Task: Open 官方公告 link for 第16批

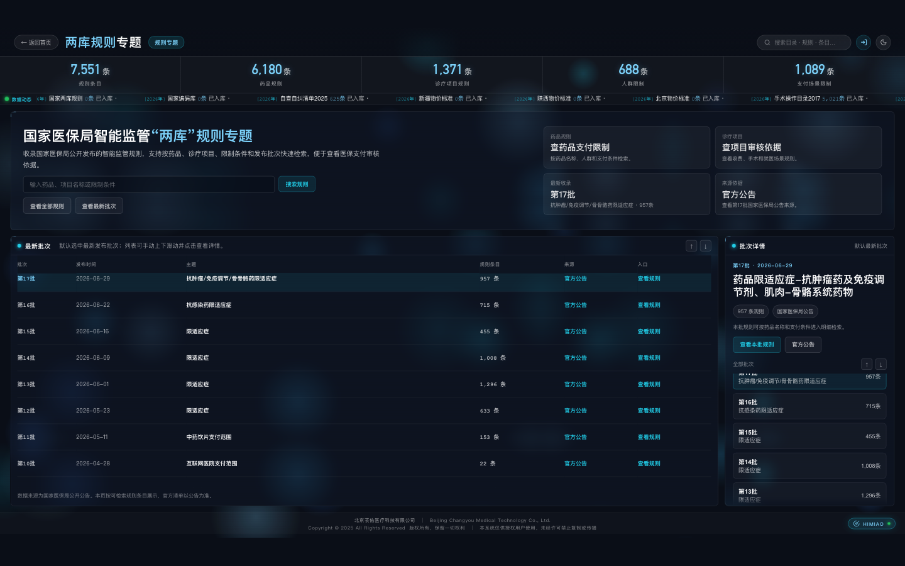Action: pos(576,305)
